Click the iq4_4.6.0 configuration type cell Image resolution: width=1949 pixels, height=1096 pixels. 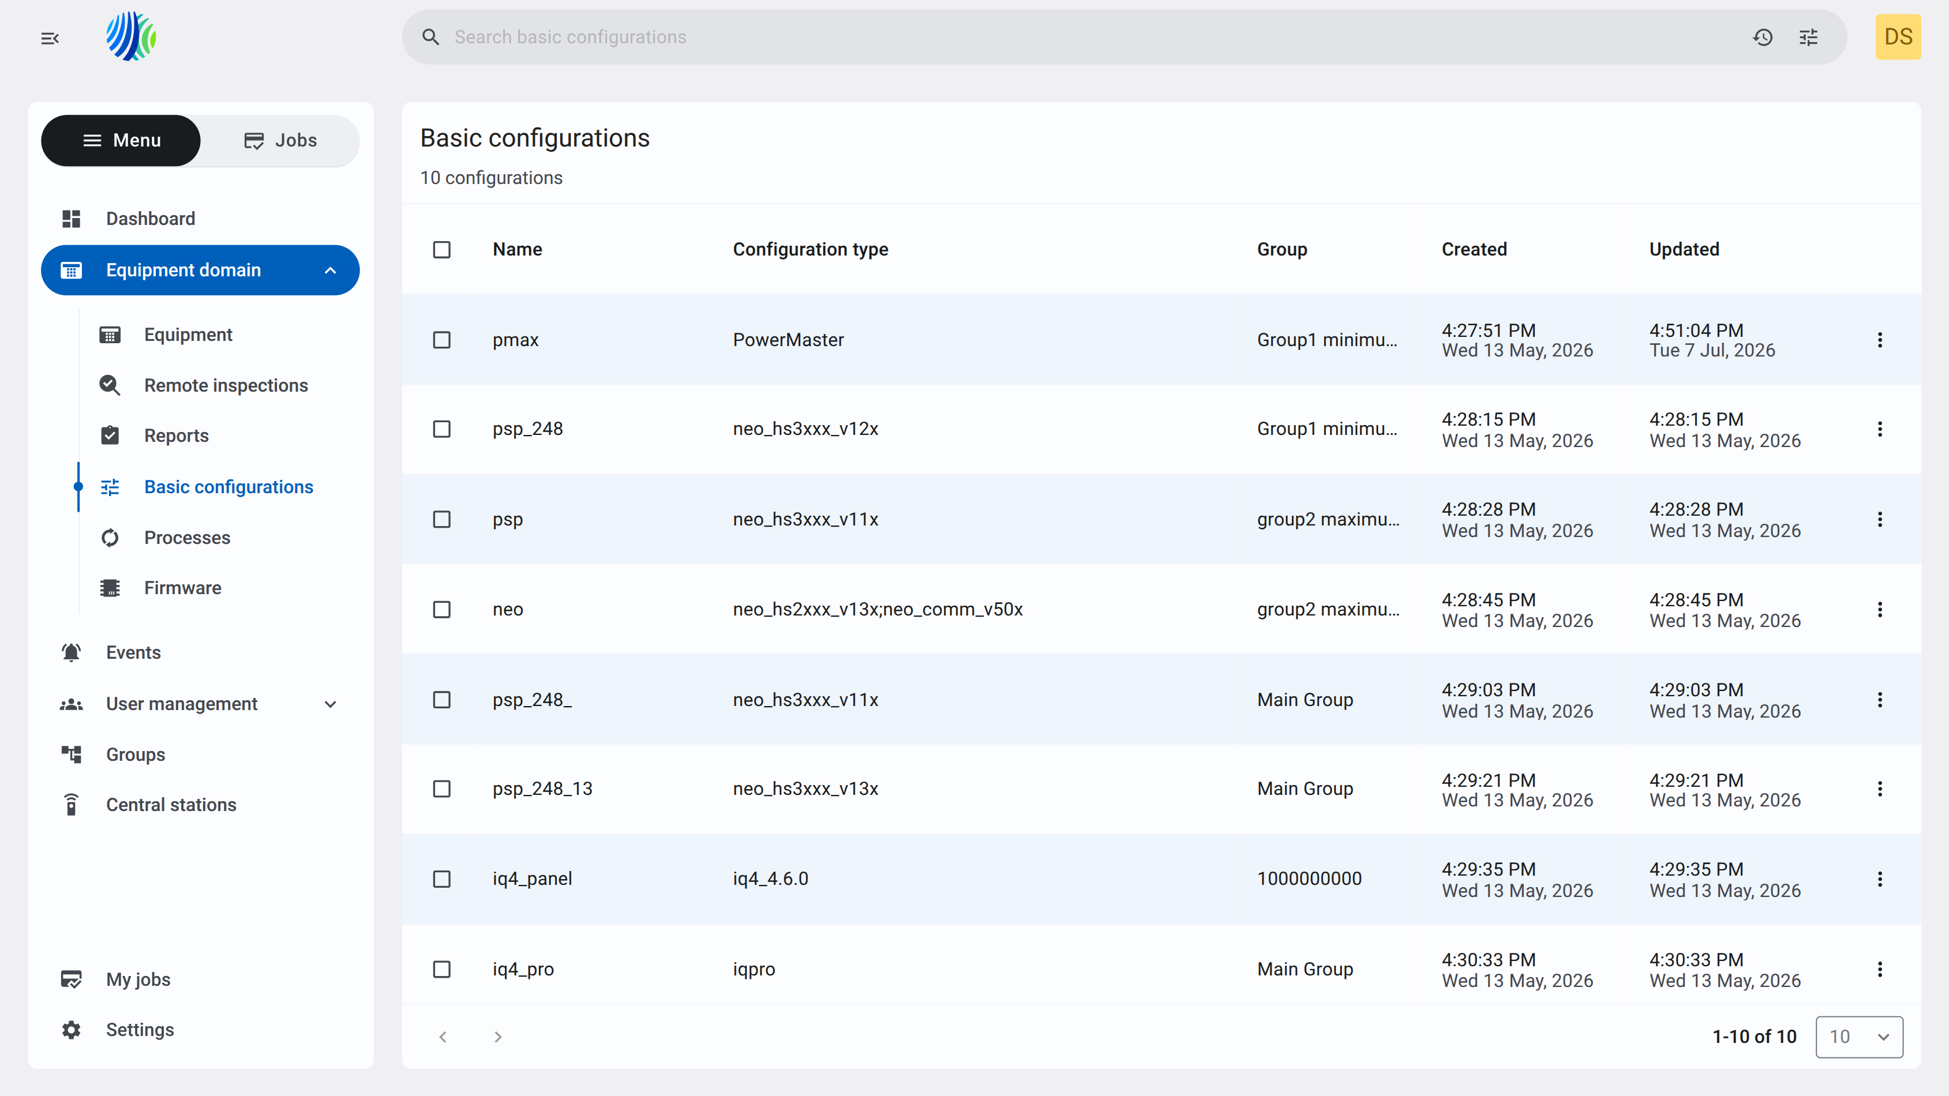pos(771,880)
